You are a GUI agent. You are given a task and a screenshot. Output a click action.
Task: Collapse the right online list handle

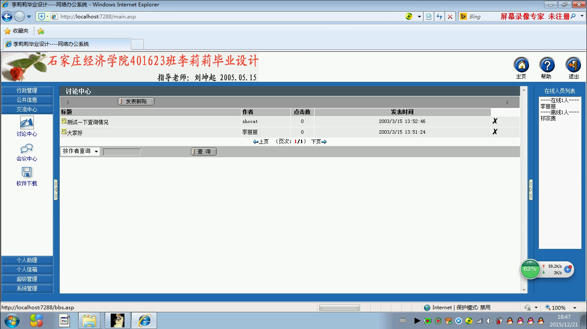pos(530,189)
